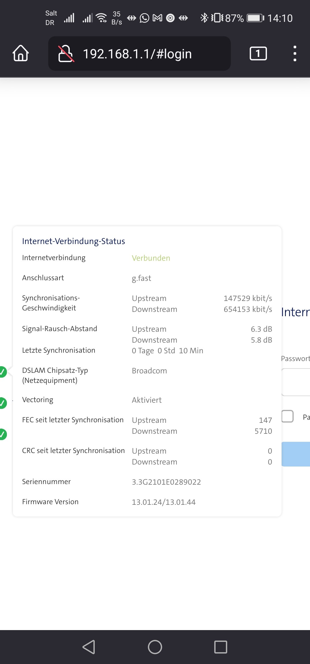The width and height of the screenshot is (310, 664).
Task: Tap the Wi-Fi icon in status bar
Action: tap(102, 18)
